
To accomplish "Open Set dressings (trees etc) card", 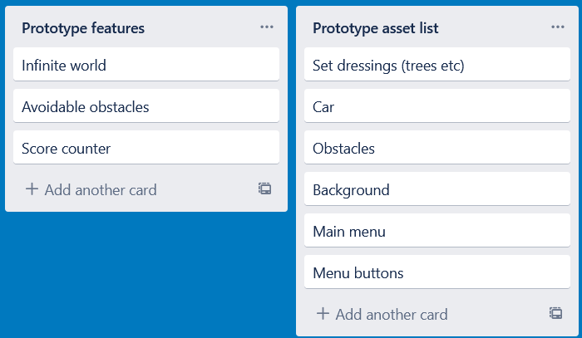I will [x=437, y=65].
